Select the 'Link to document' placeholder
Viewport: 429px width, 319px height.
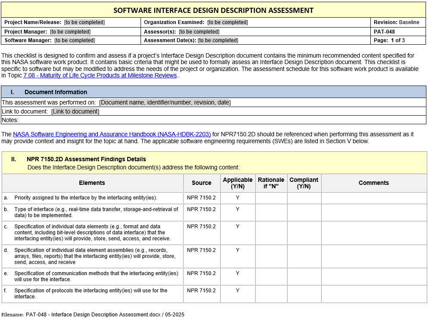[75, 112]
